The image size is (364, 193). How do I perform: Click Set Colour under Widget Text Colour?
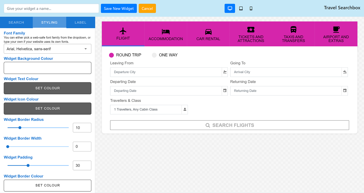coord(47,88)
